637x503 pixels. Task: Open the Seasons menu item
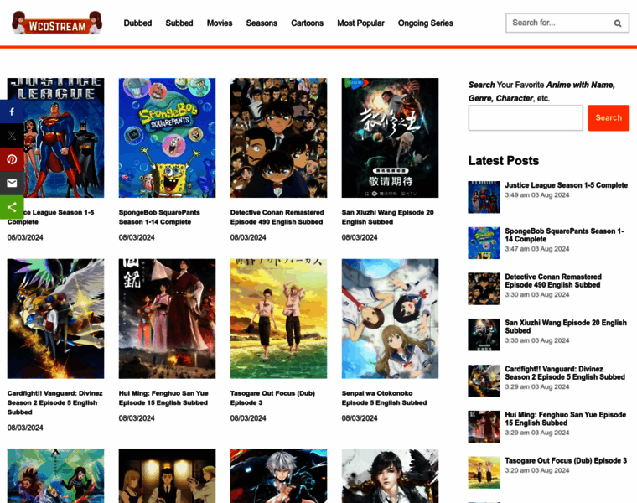tap(262, 23)
